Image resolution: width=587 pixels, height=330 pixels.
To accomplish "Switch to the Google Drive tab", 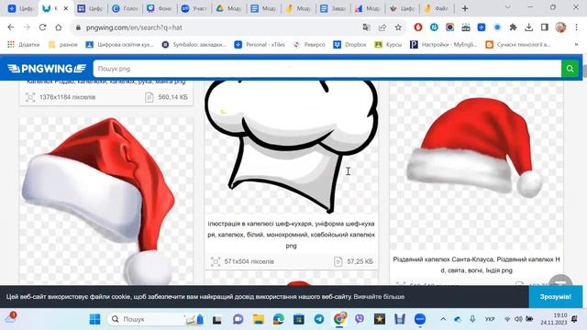I will [x=228, y=8].
